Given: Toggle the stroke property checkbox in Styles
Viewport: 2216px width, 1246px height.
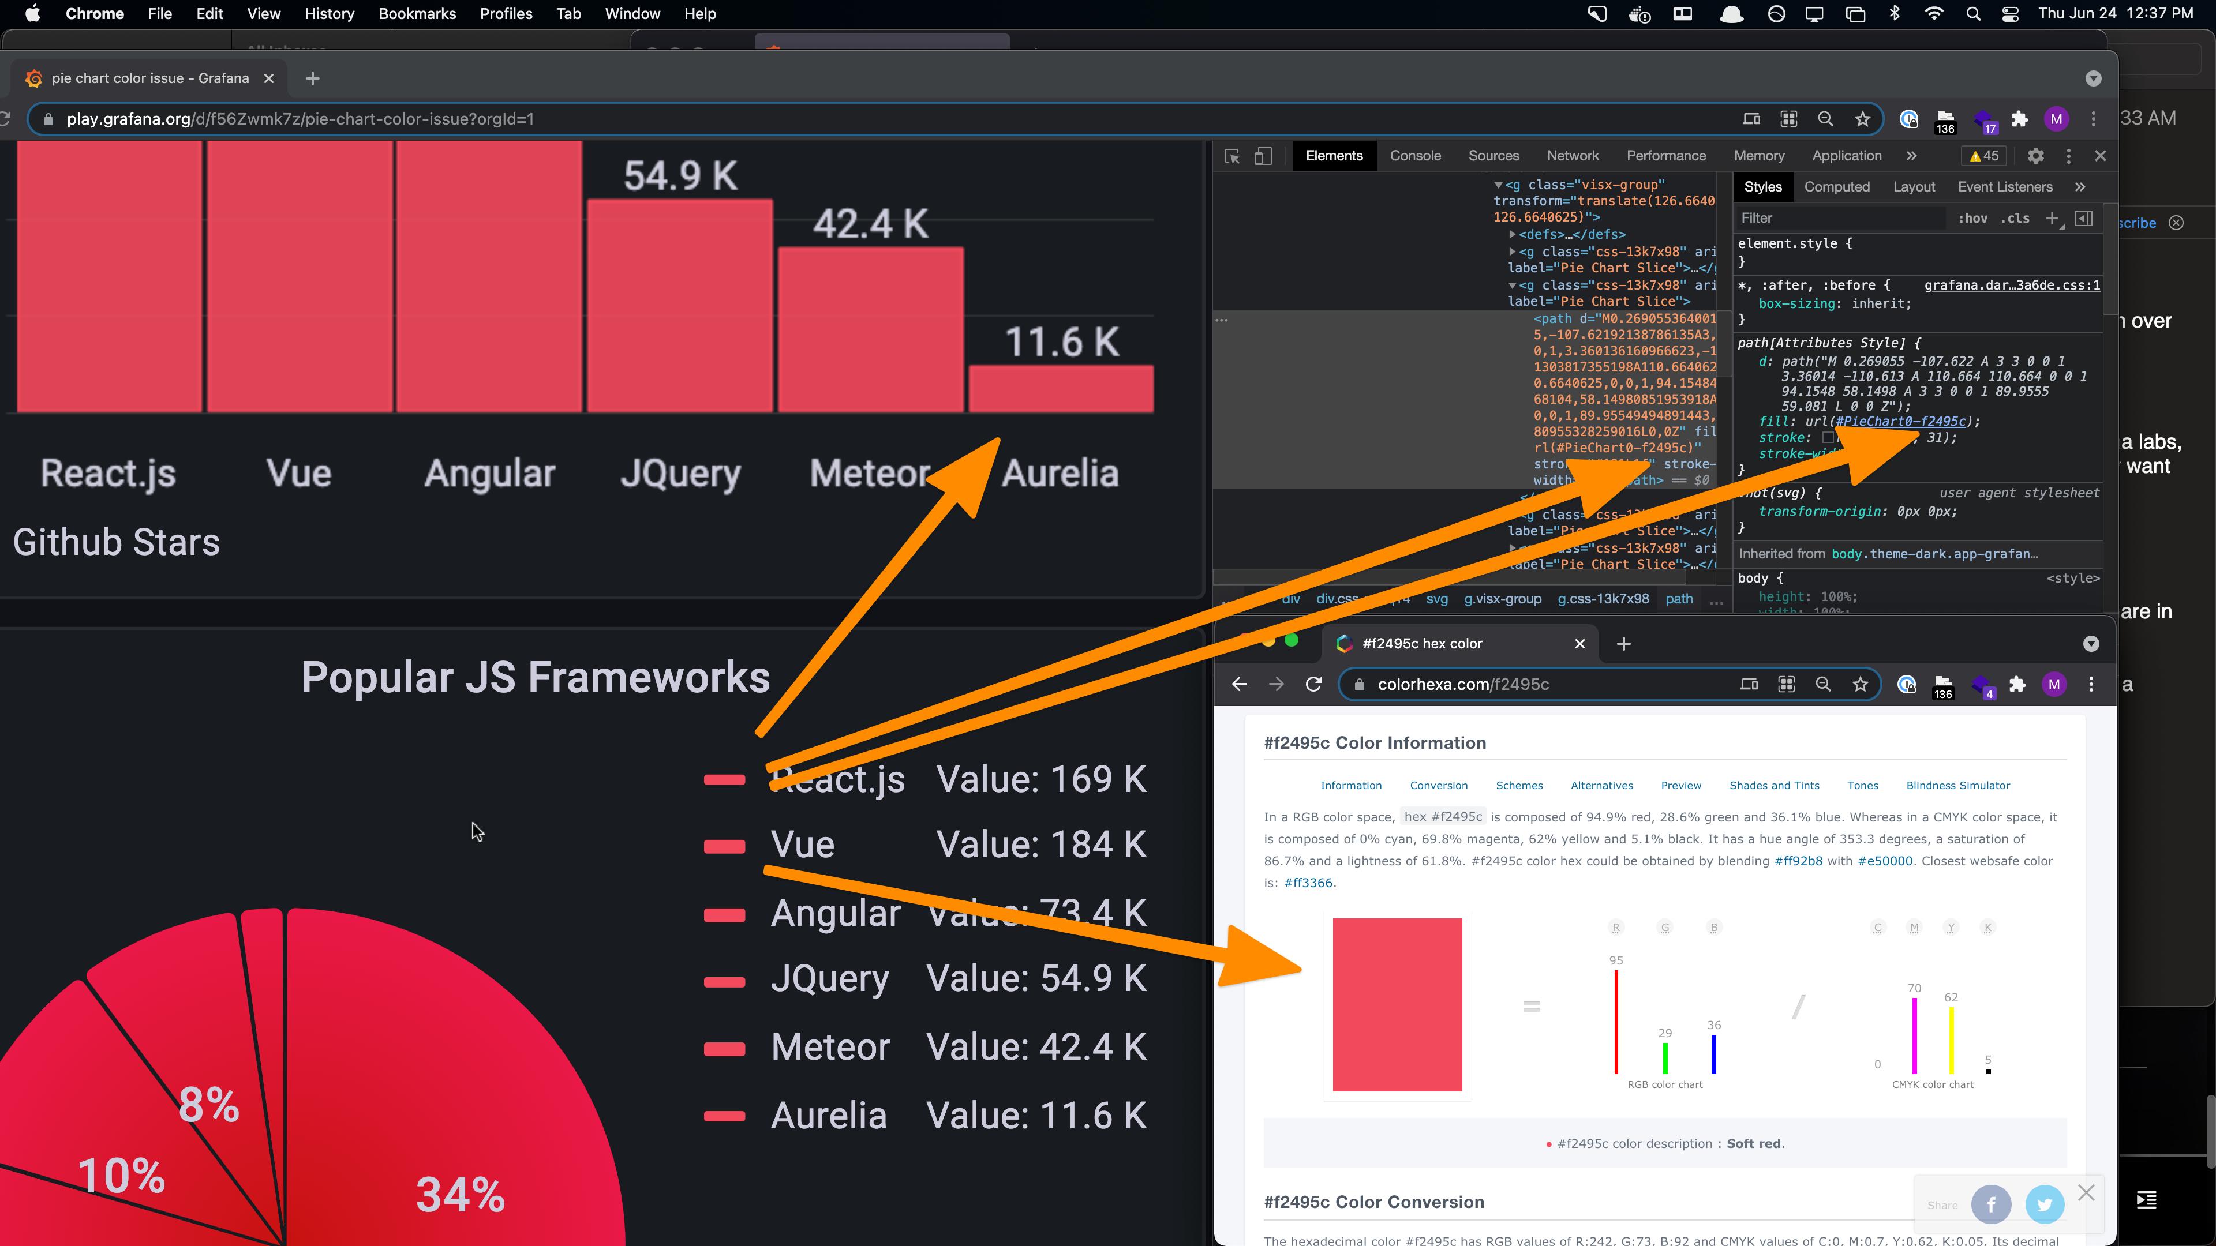Looking at the screenshot, I should pos(1827,438).
